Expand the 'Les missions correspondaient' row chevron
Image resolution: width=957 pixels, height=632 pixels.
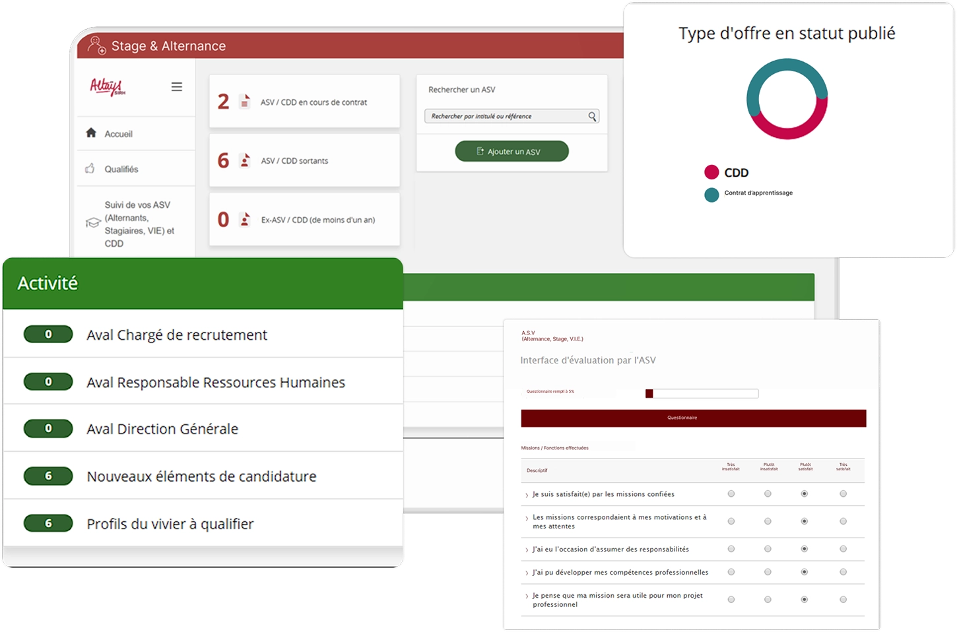[x=526, y=519]
